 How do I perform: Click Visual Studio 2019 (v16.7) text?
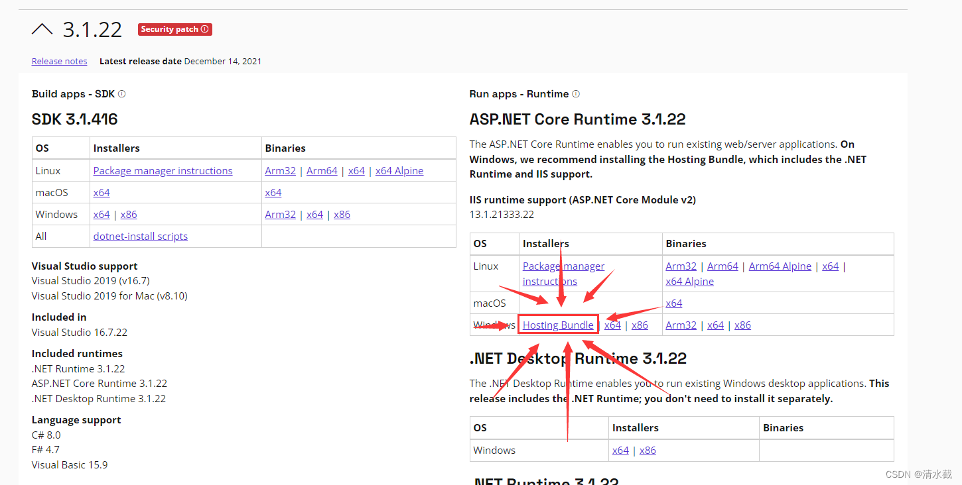point(91,280)
